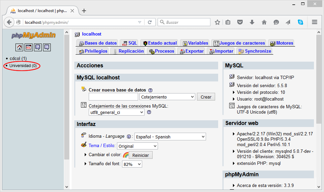
Task: Click the main page scrollbar down arrow
Action: (x=318, y=187)
